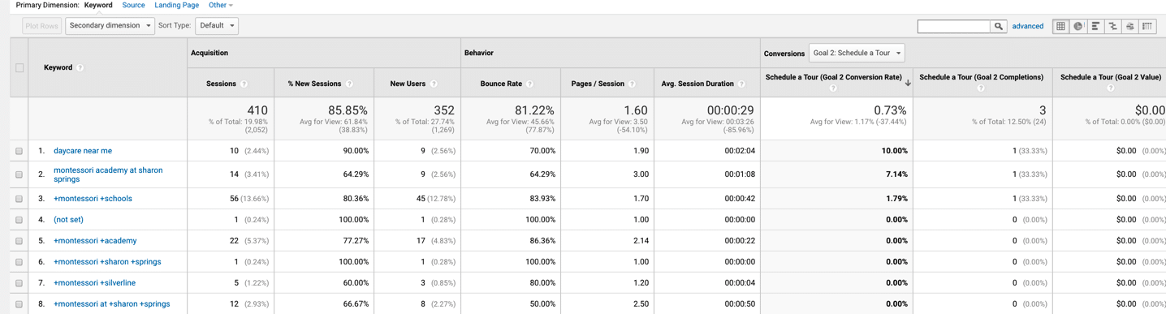Screen dimensions: 1166x314
Task: Switch to Data table view icon
Action: (1060, 26)
